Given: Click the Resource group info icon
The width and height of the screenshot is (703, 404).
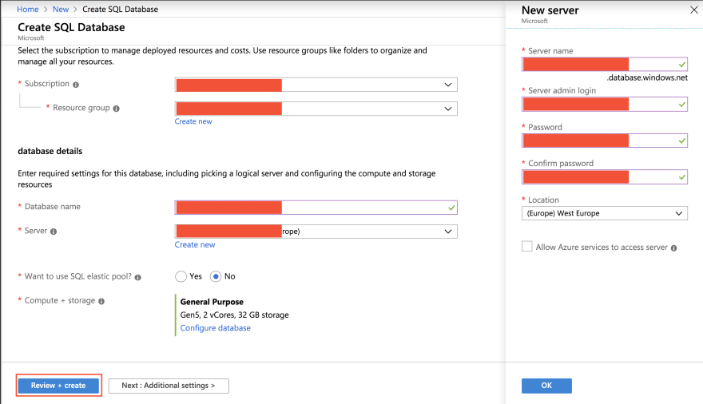Looking at the screenshot, I should 116,109.
